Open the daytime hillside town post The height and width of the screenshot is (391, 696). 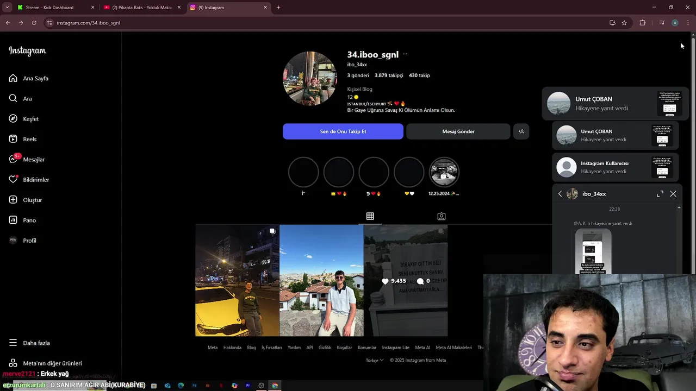click(x=321, y=280)
